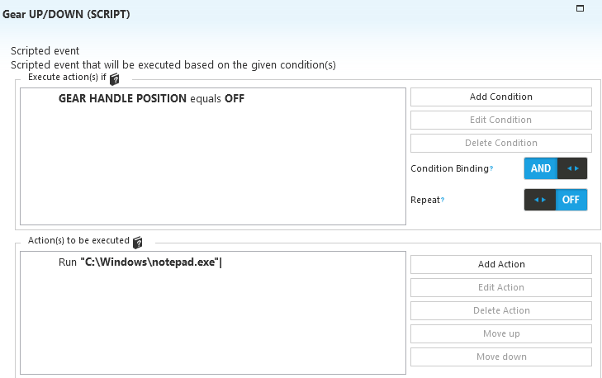
Task: Select the Run notepad.exe action entry
Action: tap(140, 262)
